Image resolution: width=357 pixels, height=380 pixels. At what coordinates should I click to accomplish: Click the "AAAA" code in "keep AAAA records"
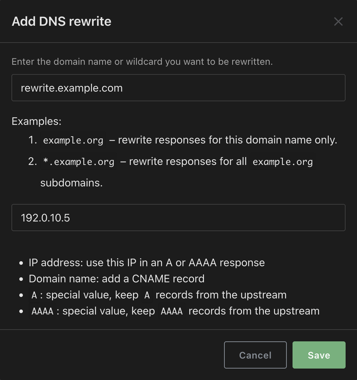click(172, 312)
